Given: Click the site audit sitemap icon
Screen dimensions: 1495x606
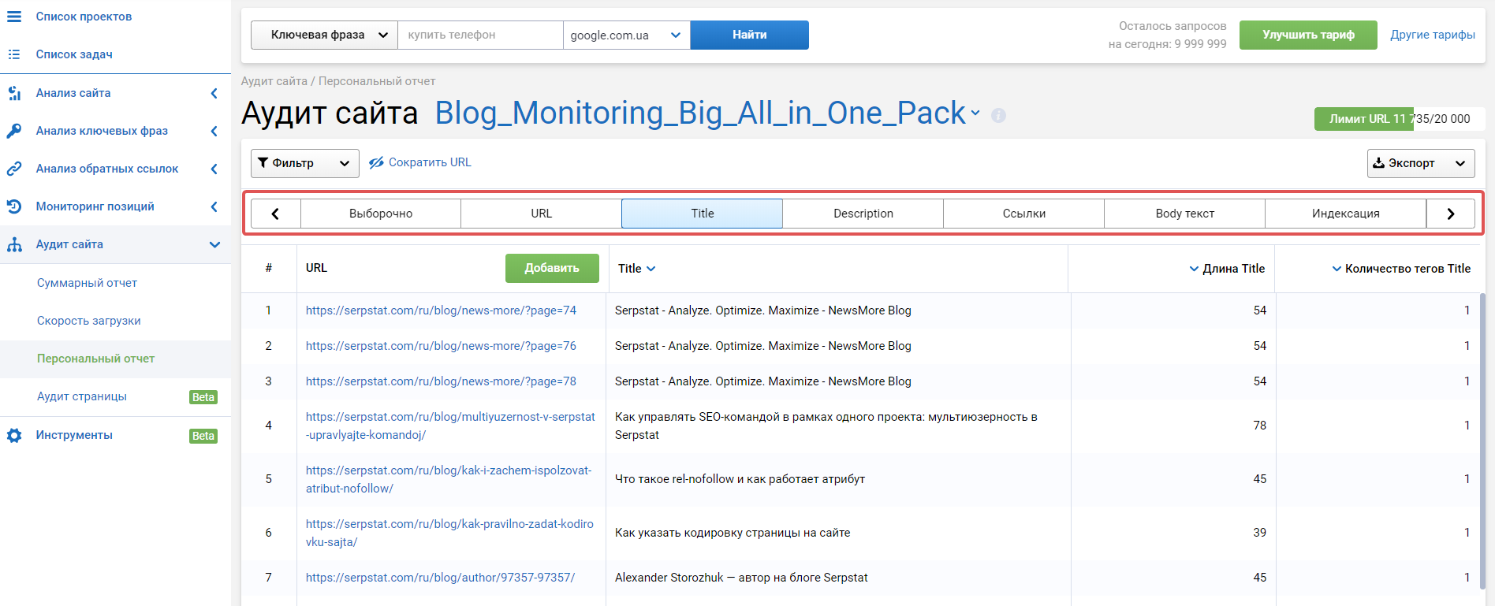Looking at the screenshot, I should coord(14,244).
